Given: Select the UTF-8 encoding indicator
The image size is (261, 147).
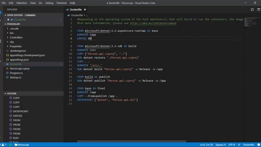Looking at the screenshot, I should point(232,145).
